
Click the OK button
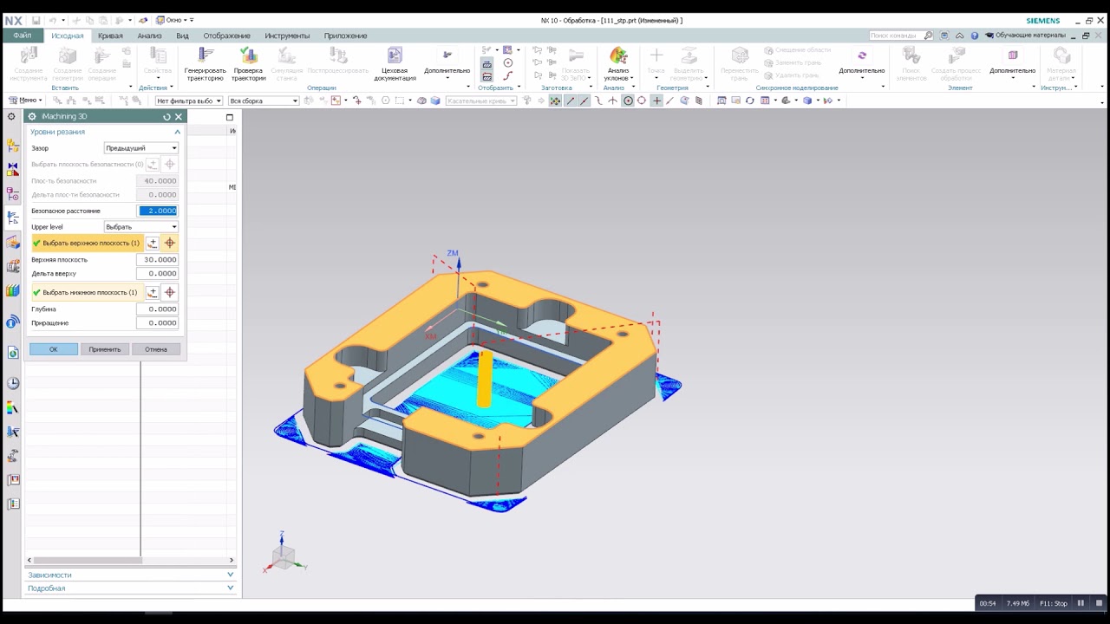point(53,349)
